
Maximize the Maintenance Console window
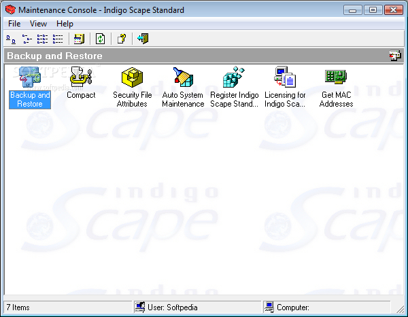373,10
